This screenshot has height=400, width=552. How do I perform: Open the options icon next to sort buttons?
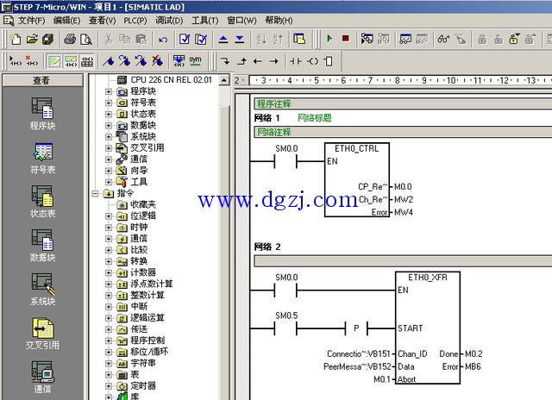(x=299, y=39)
